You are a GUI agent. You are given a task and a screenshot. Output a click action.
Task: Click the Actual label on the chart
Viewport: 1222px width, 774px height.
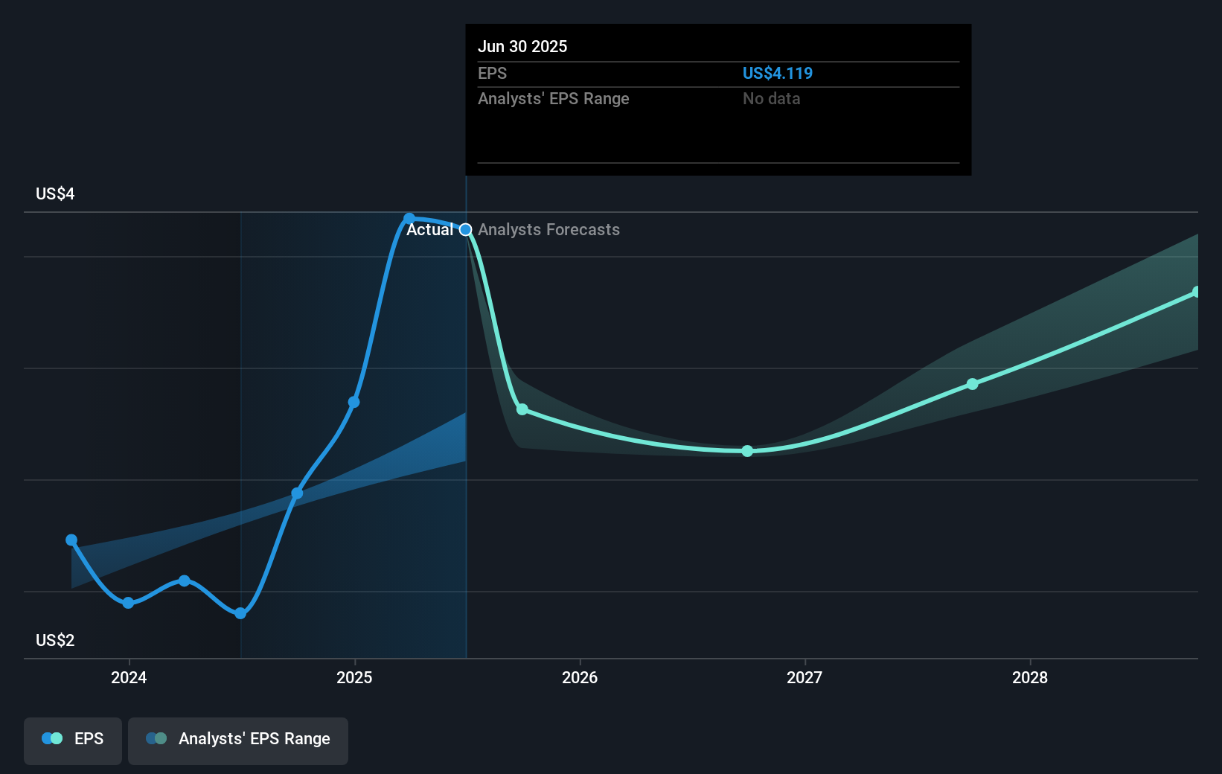click(x=429, y=230)
